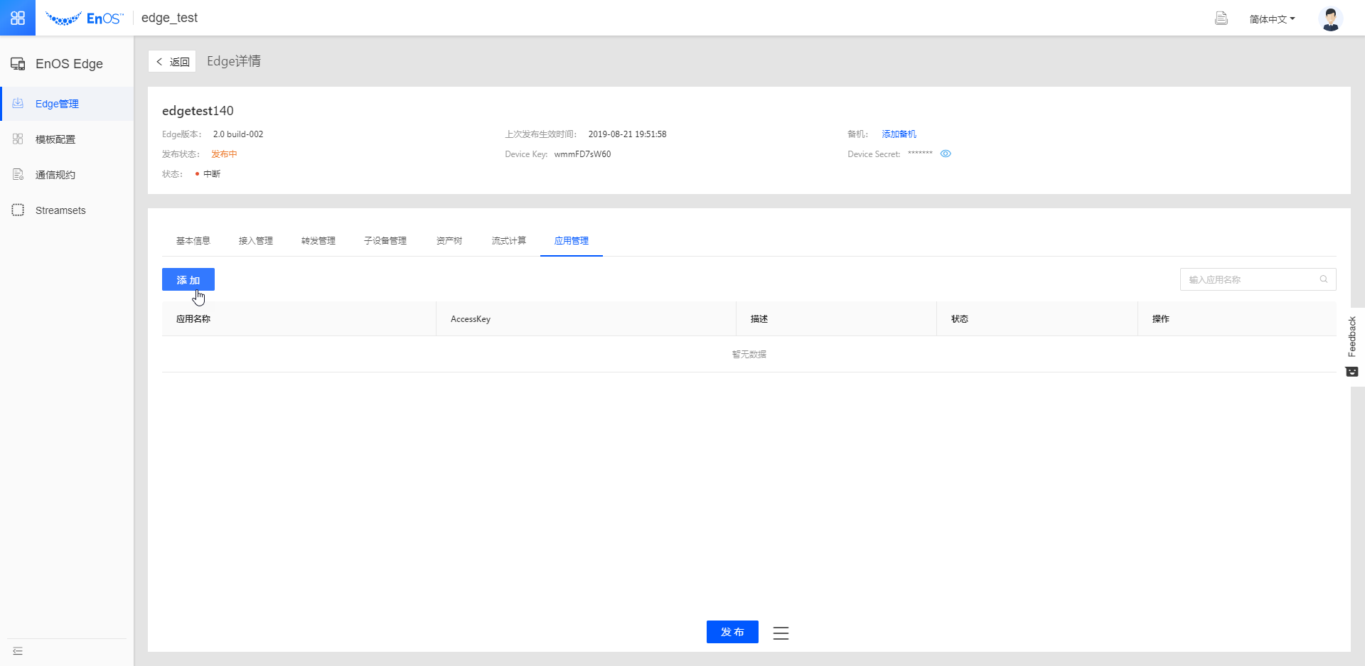The height and width of the screenshot is (666, 1365).
Task: Switch to the 基本信息 tab
Action: pos(193,241)
